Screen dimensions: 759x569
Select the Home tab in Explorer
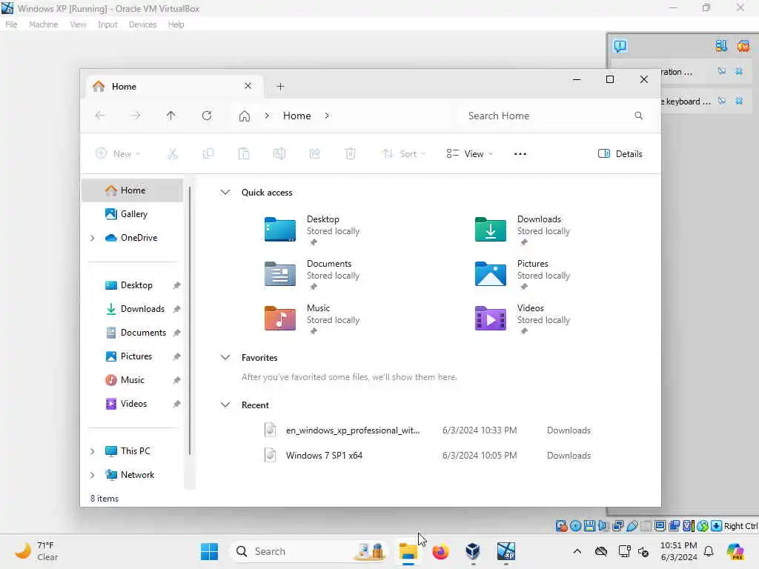(x=174, y=87)
